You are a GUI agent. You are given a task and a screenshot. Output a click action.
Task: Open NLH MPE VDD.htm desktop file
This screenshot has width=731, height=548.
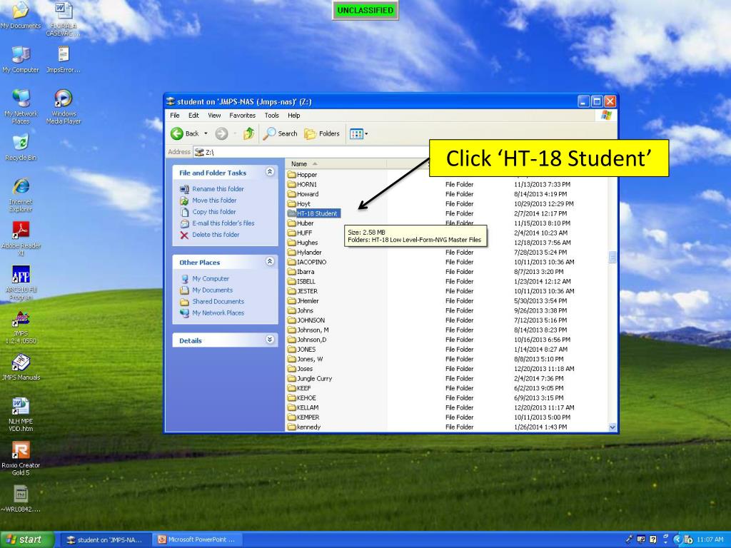point(21,415)
